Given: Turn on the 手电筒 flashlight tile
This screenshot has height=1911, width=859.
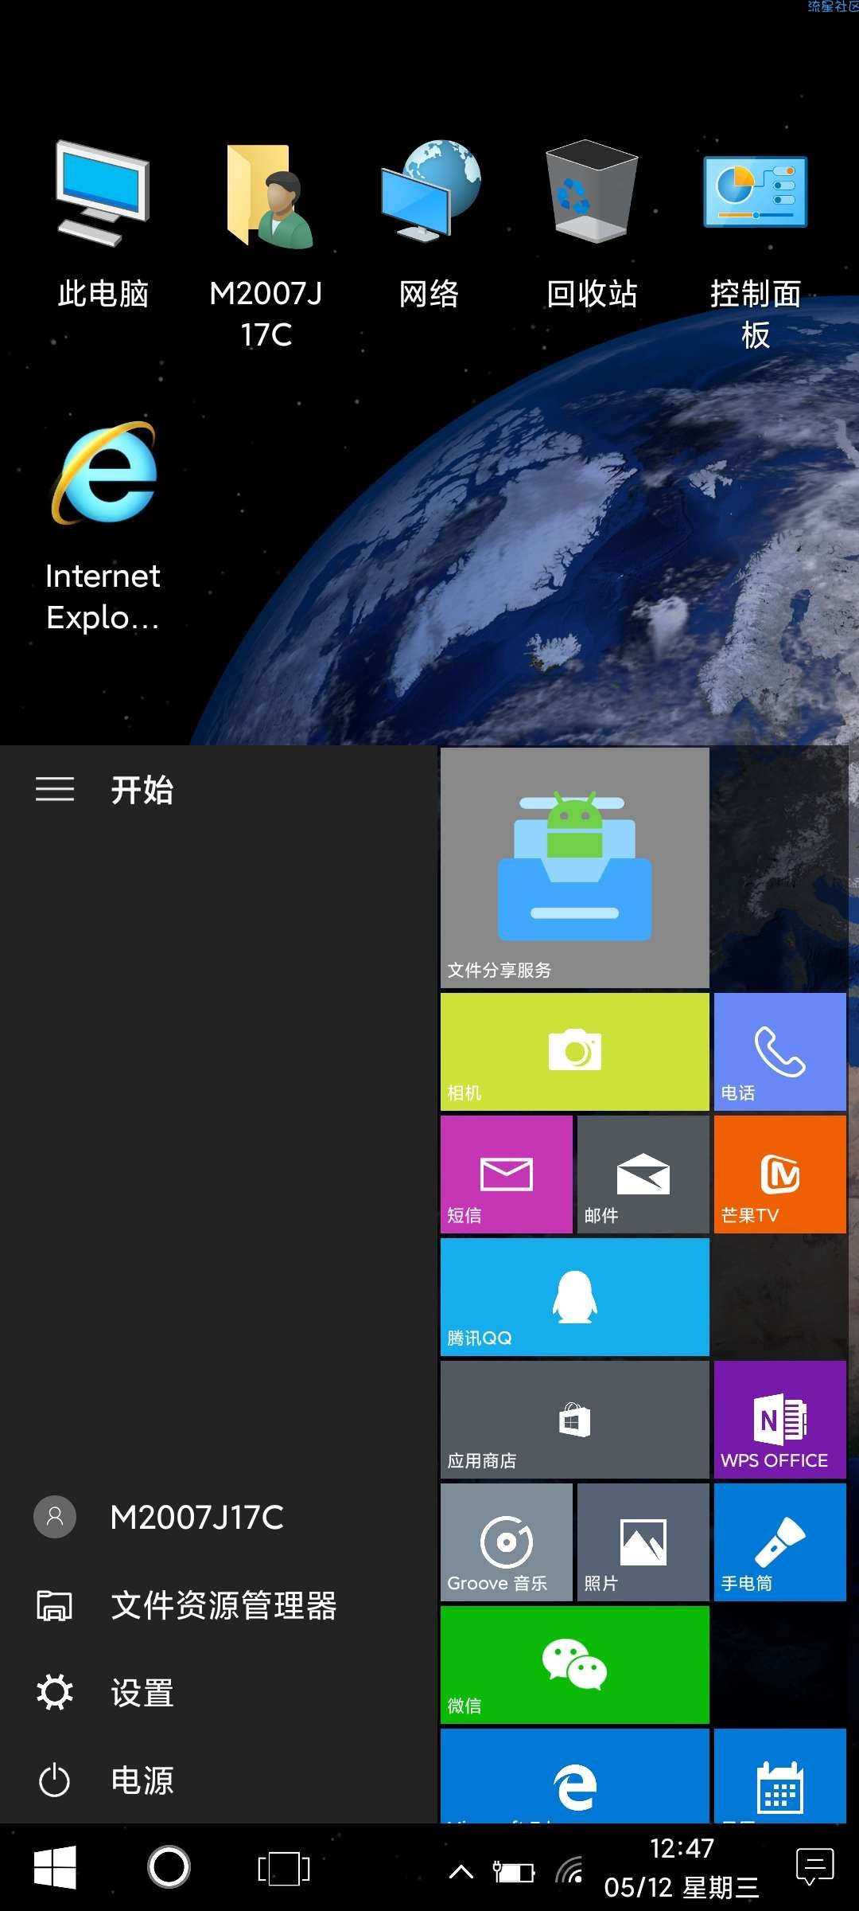Looking at the screenshot, I should point(780,1542).
